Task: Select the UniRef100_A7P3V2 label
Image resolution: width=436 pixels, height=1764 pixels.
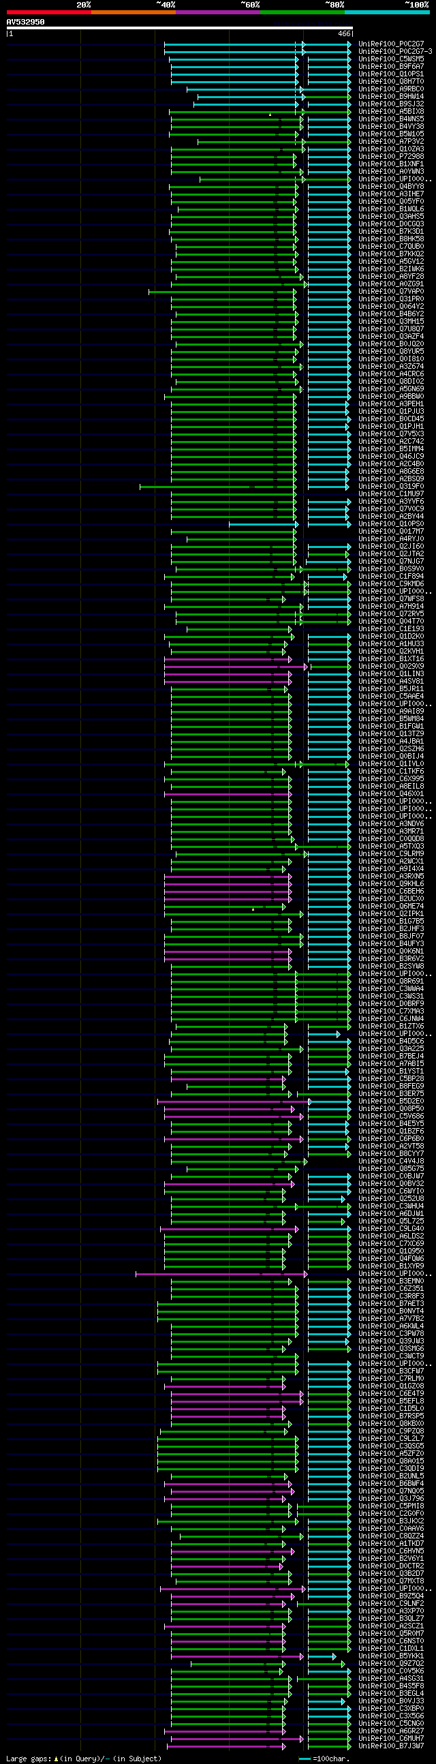Action: 391,142
